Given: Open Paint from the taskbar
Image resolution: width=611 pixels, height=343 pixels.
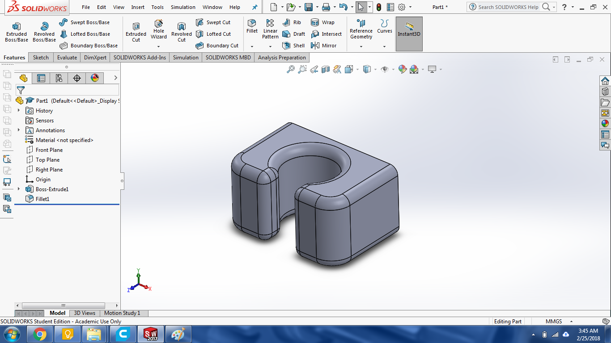Looking at the screenshot, I should pos(178,334).
